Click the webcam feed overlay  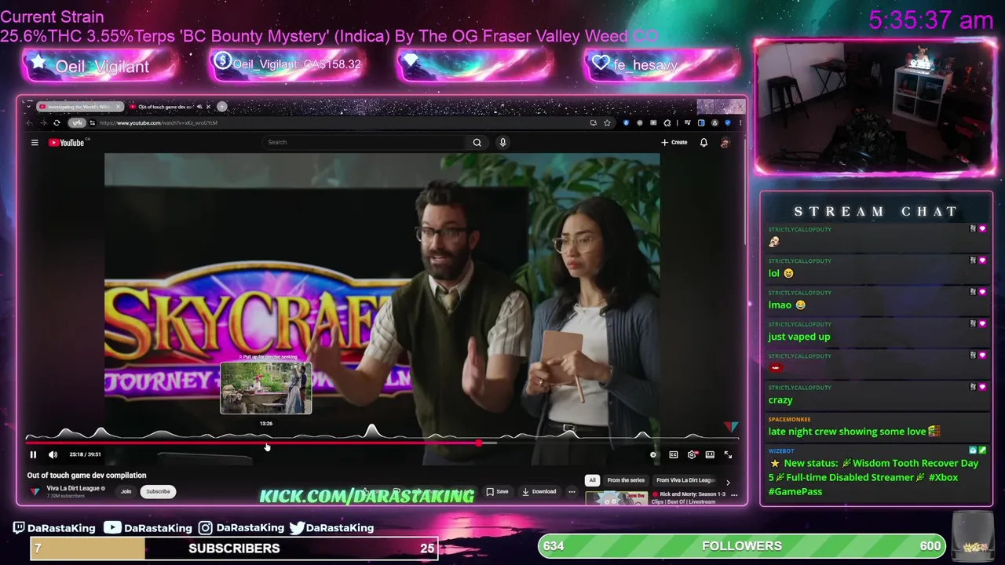pos(875,106)
